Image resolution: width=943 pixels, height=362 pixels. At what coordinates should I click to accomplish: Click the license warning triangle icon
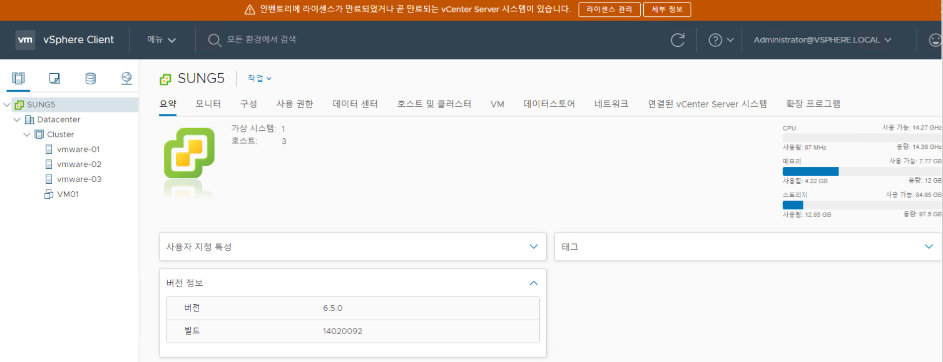pos(250,10)
